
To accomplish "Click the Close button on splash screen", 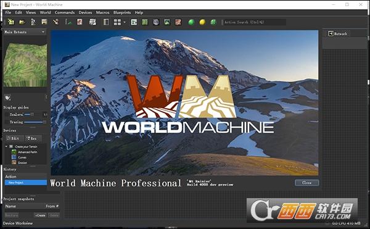I will 306,183.
